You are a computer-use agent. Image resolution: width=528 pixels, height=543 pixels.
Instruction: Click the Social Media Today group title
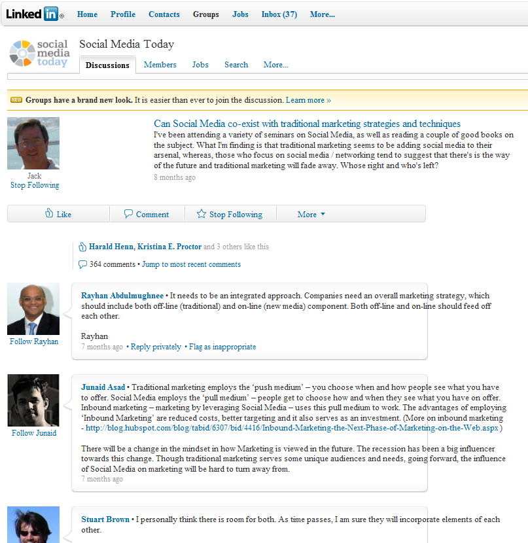click(x=127, y=44)
